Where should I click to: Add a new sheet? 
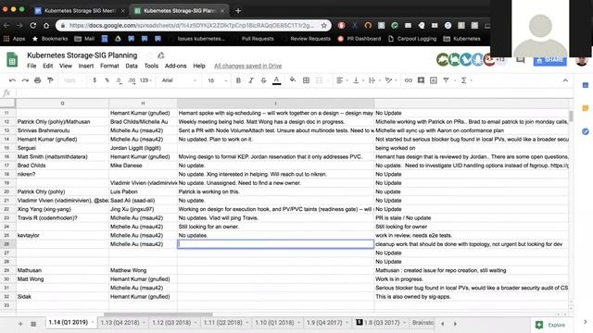click(20, 324)
